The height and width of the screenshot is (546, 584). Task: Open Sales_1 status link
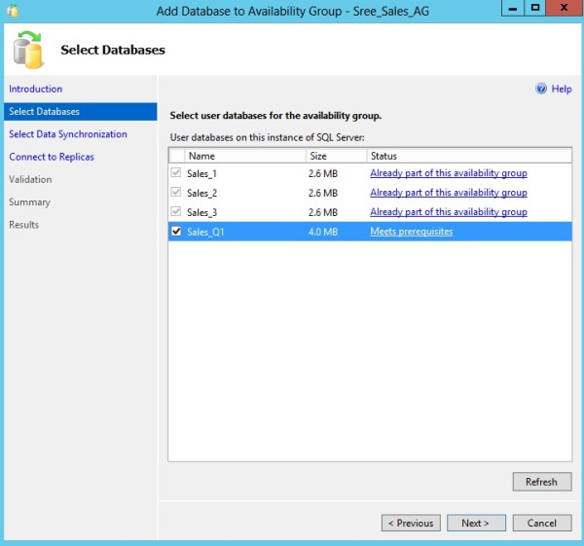[x=448, y=173]
